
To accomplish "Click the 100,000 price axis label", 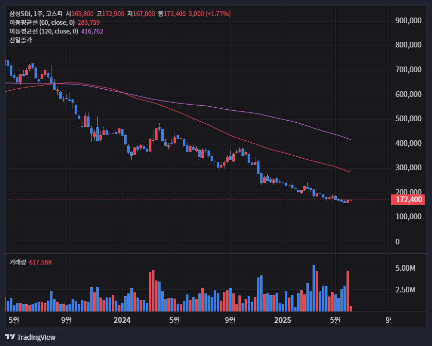I will (x=408, y=217).
